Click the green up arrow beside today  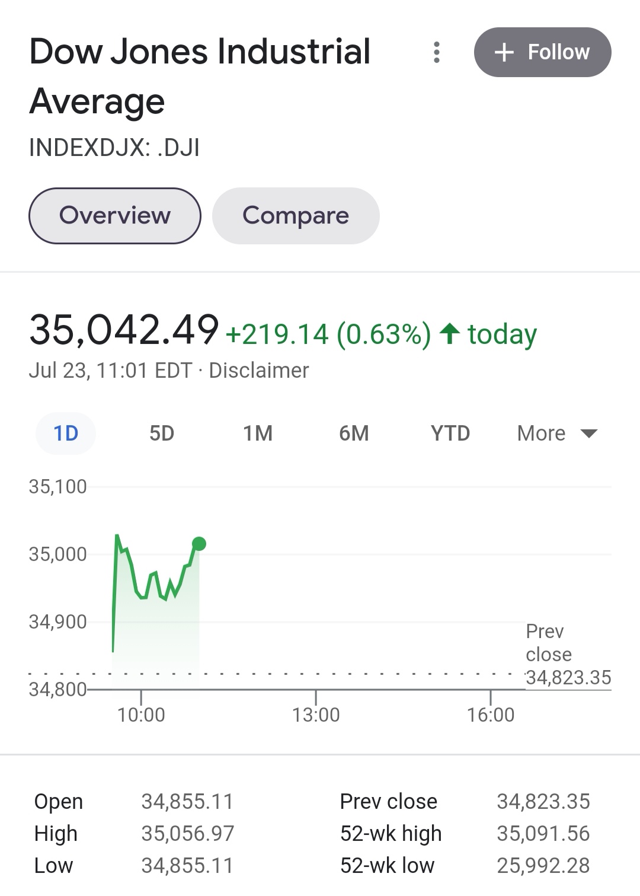450,333
